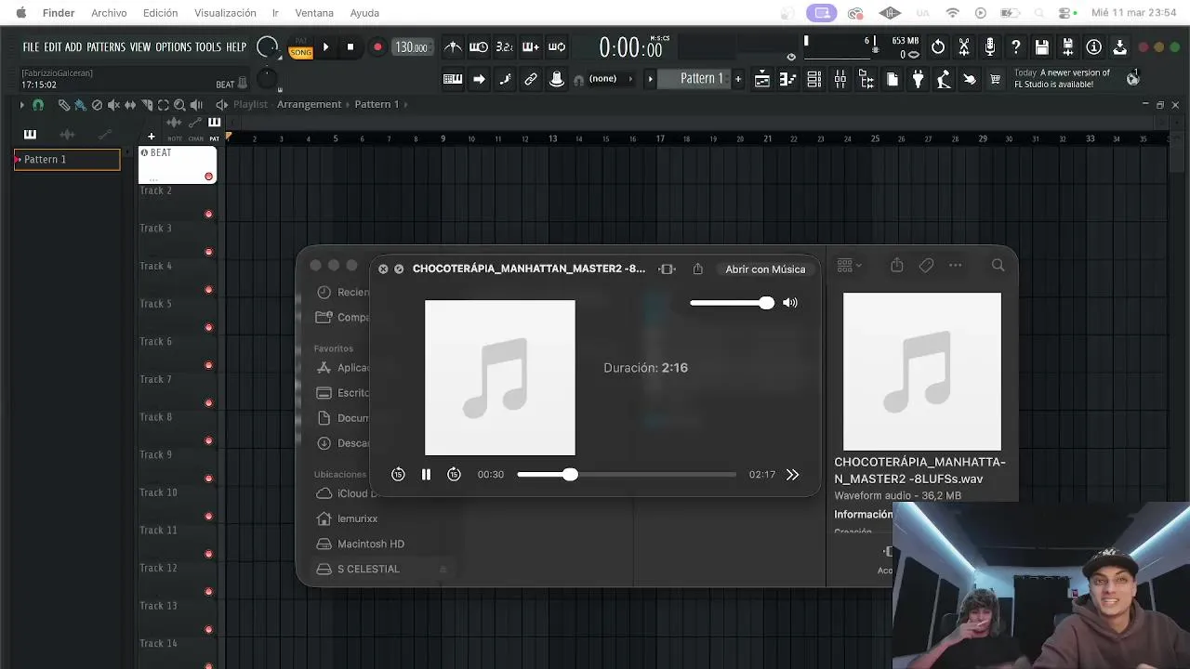The width and height of the screenshot is (1190, 669).
Task: Click the Abrir con Música button
Action: coord(765,269)
